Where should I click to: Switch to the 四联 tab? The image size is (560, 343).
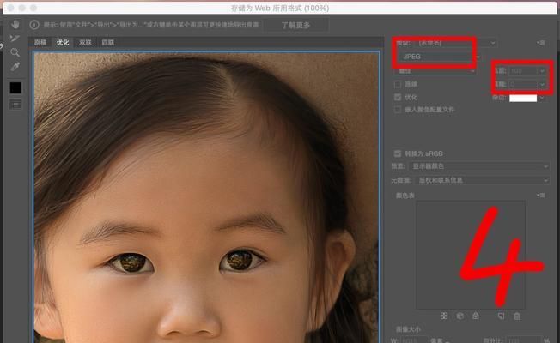pyautogui.click(x=108, y=42)
